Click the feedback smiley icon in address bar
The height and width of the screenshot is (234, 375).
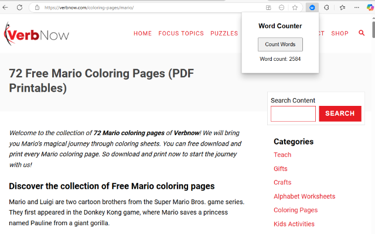pos(281,8)
